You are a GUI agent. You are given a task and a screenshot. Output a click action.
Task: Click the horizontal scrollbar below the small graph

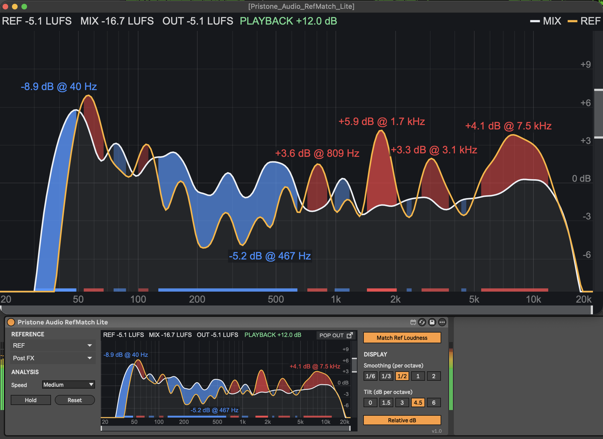(x=226, y=428)
